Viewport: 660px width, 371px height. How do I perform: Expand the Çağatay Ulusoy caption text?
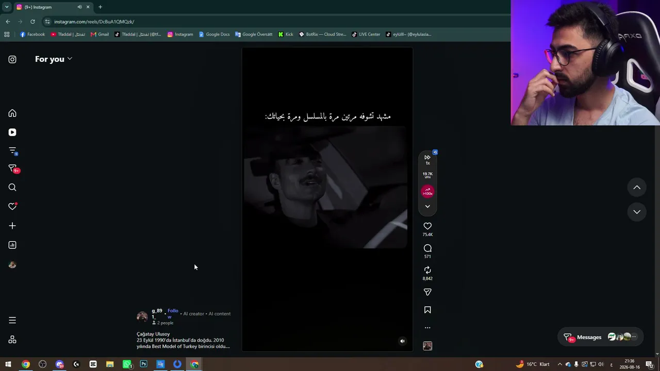pos(183,340)
